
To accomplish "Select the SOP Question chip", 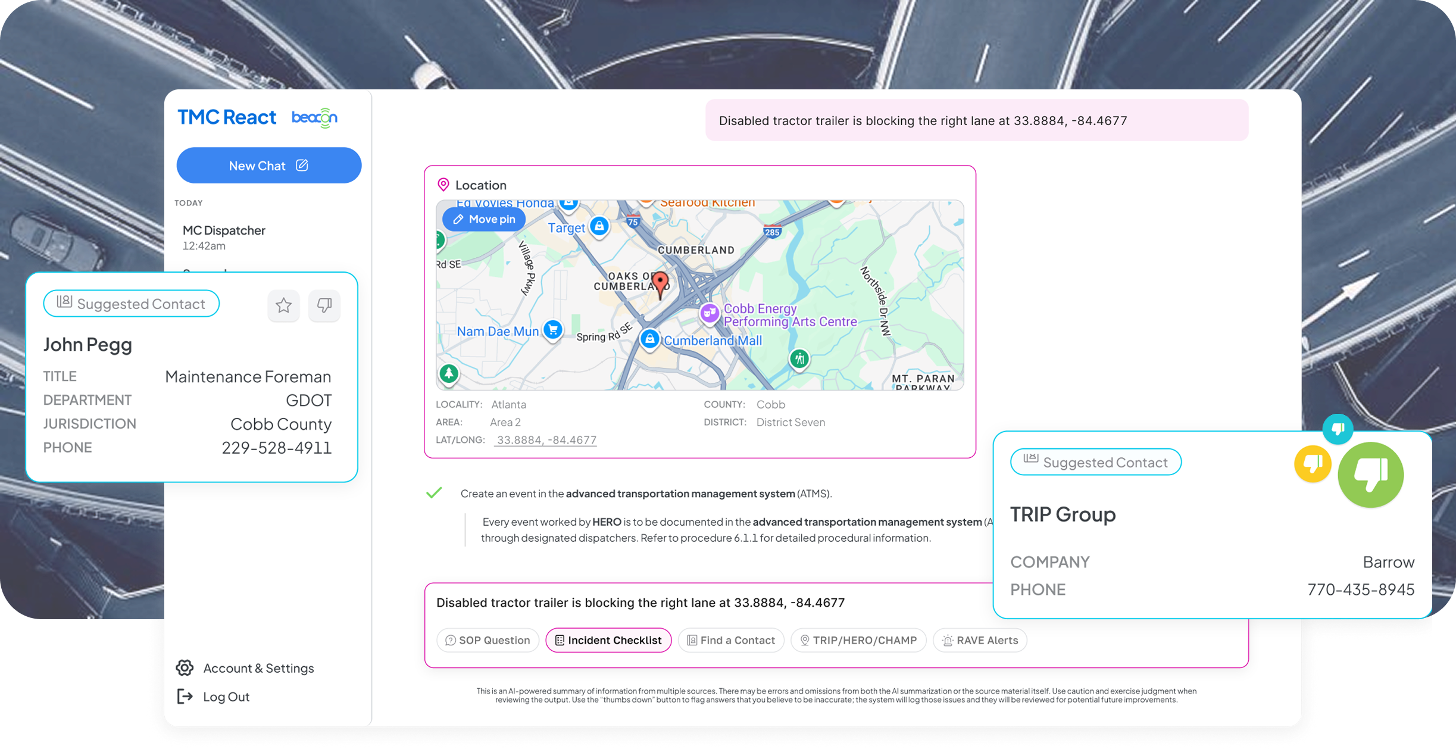I will point(488,640).
